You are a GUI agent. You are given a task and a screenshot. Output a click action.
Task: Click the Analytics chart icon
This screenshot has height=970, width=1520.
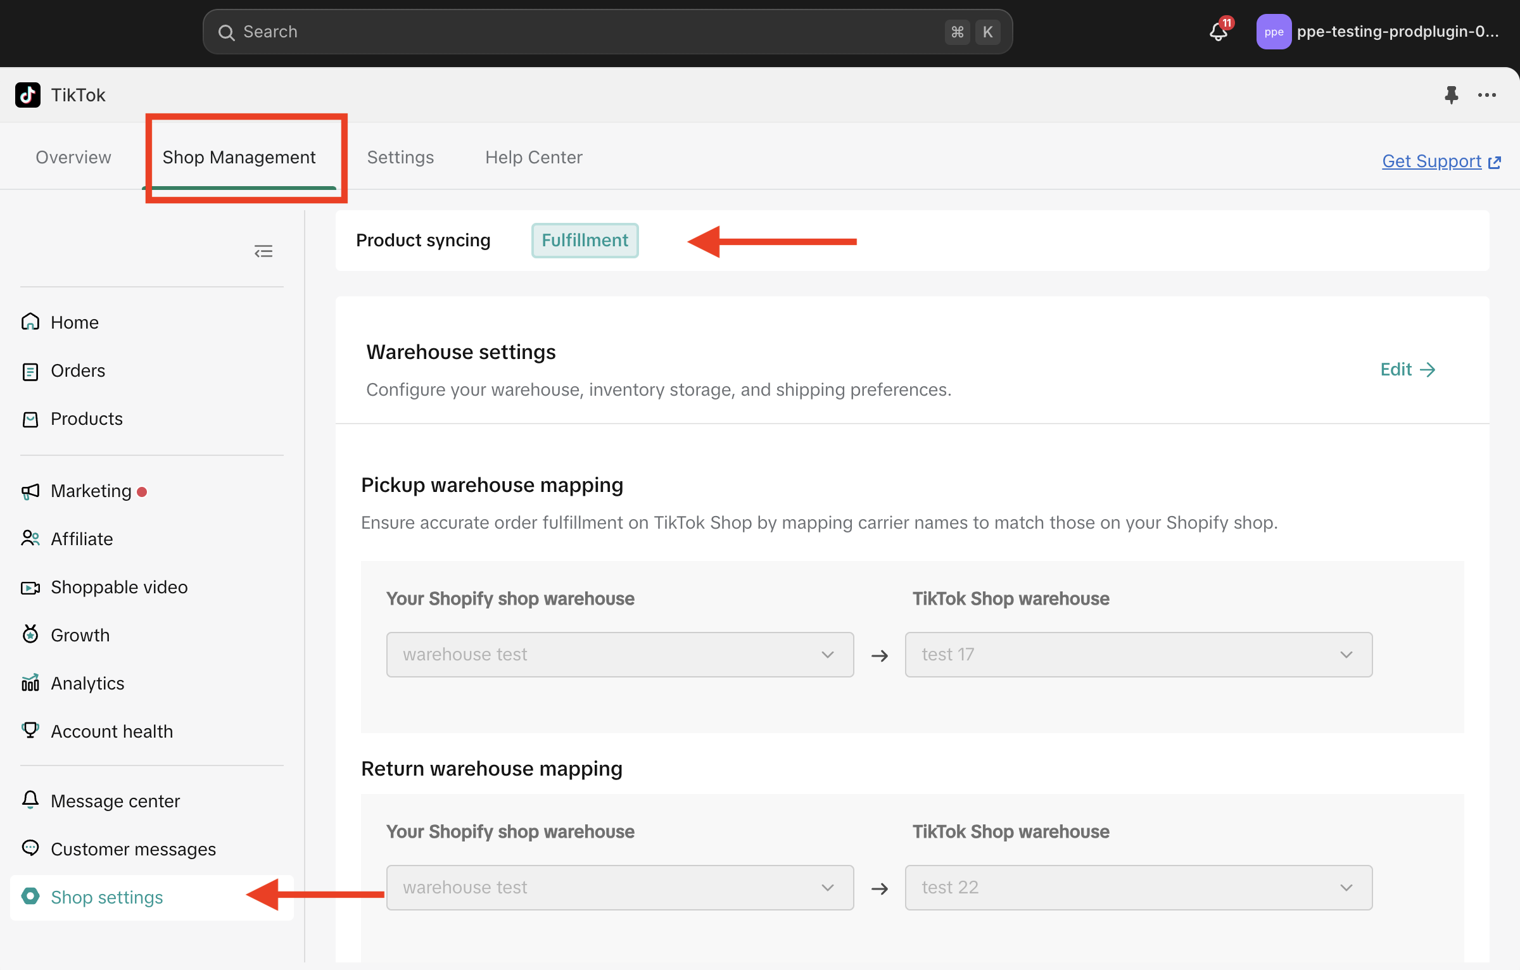(x=30, y=683)
